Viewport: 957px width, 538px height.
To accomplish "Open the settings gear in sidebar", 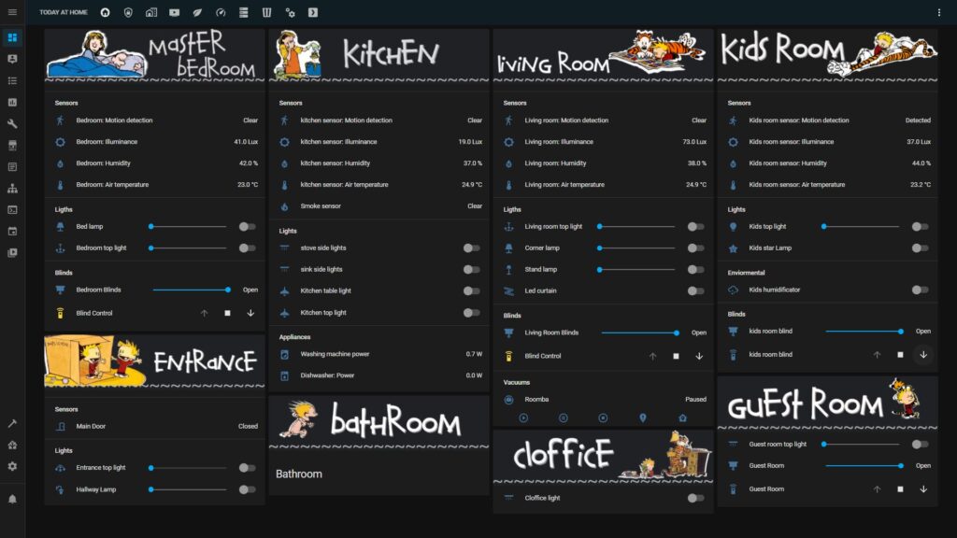I will point(12,465).
